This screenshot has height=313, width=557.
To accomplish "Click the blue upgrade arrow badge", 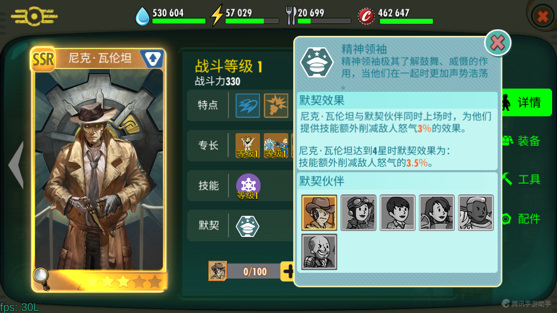I will click(152, 59).
